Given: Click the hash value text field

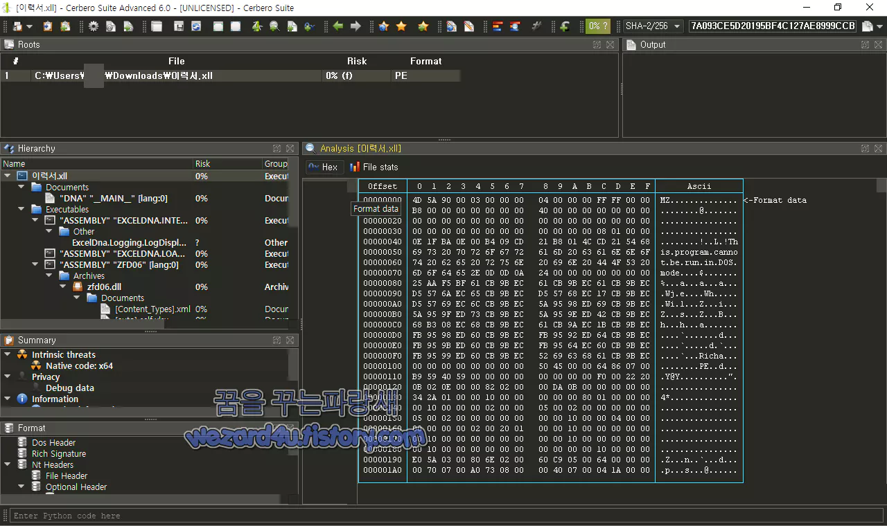Looking at the screenshot, I should 773,26.
